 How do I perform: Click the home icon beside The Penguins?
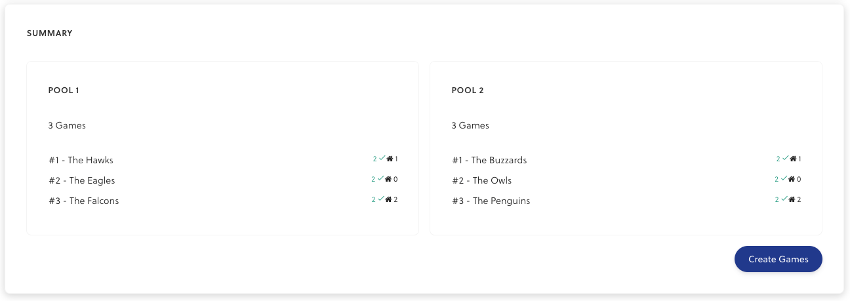tap(792, 199)
